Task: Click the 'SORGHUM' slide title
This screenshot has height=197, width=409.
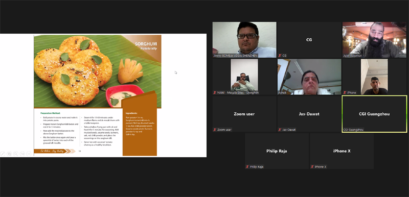Action: tap(146, 44)
